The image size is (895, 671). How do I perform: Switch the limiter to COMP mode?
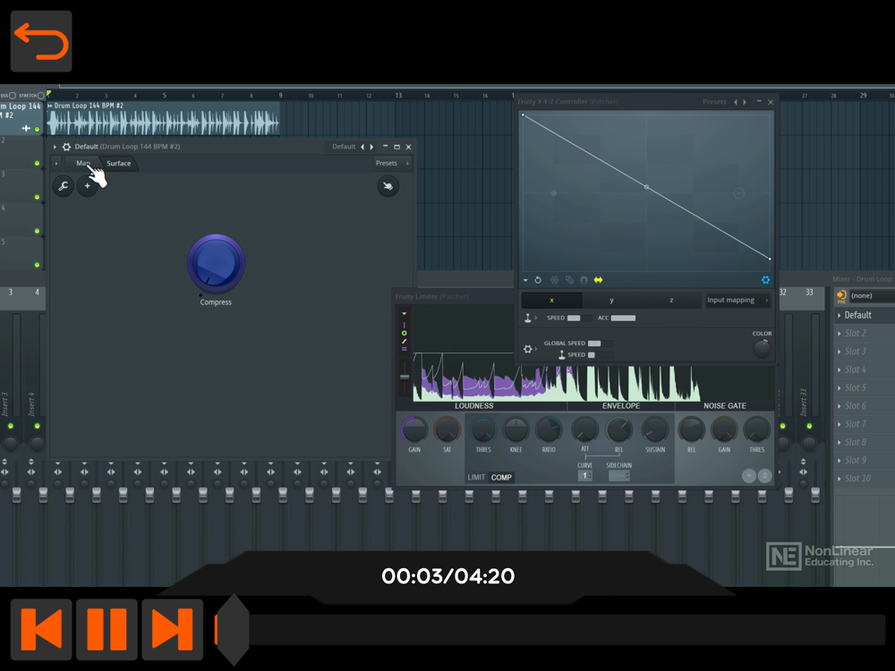click(501, 477)
